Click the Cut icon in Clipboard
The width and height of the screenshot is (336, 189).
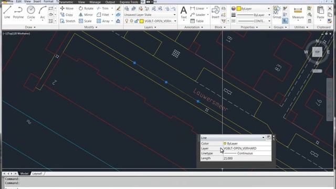[330, 8]
